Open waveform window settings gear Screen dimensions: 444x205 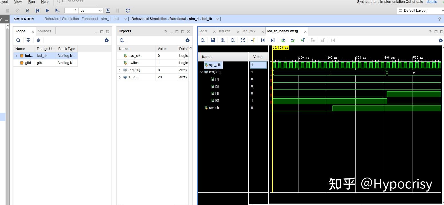pyautogui.click(x=441, y=40)
